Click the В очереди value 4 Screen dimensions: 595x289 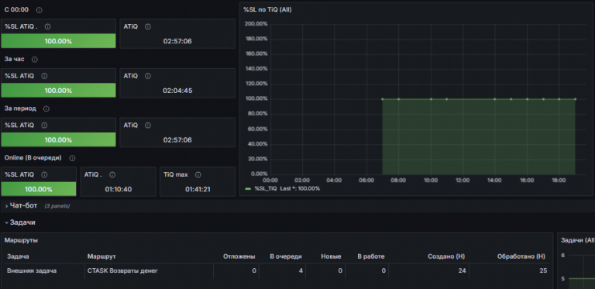tap(301, 271)
